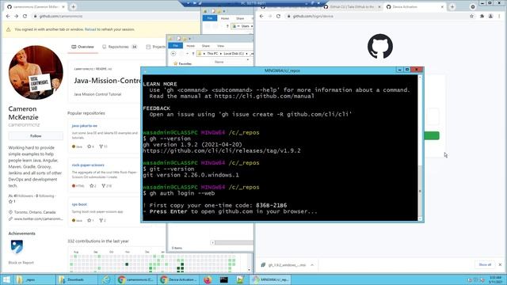Open the rock-paper-scissors repository link
The image size is (507, 285).
(x=88, y=165)
